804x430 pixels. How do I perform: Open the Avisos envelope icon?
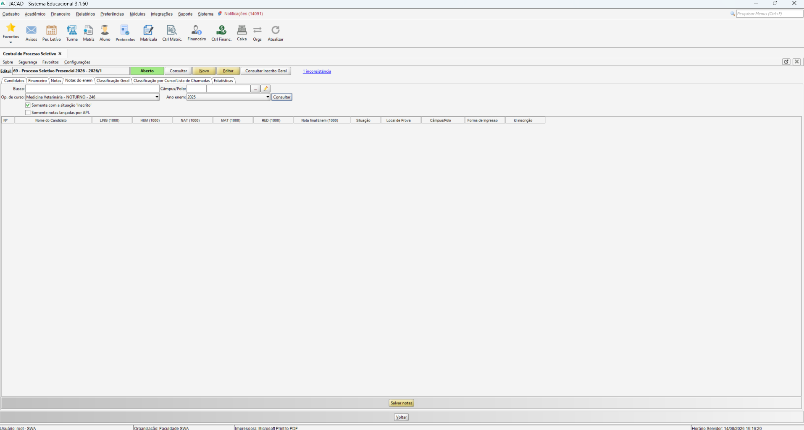(x=31, y=30)
